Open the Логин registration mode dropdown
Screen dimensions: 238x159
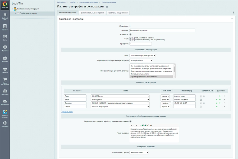[x=143, y=56]
